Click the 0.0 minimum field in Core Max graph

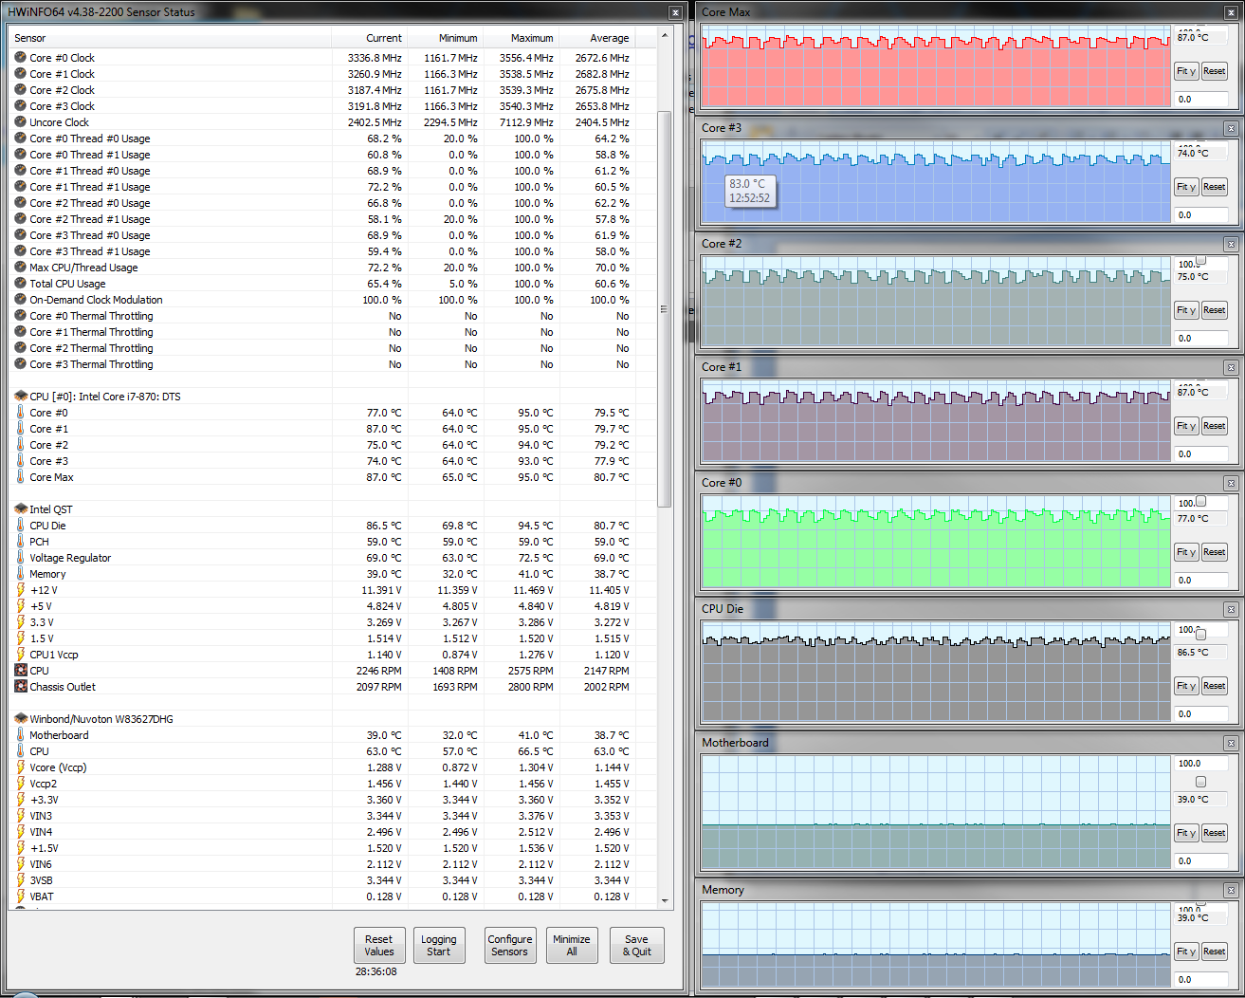[1201, 99]
